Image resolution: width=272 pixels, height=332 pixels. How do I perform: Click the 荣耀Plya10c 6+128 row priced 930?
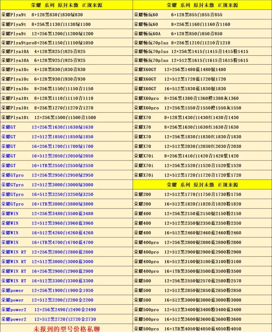[66, 79]
